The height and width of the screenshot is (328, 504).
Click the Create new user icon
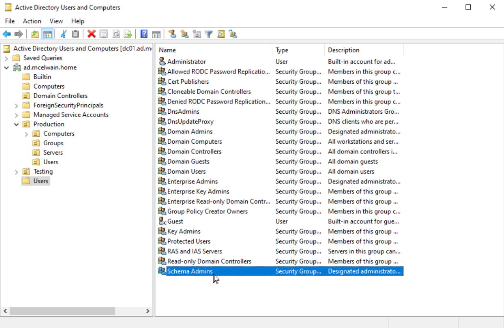pyautogui.click(x=173, y=34)
